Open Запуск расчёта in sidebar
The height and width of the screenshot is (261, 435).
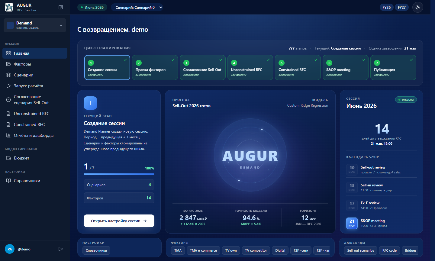coord(35,86)
